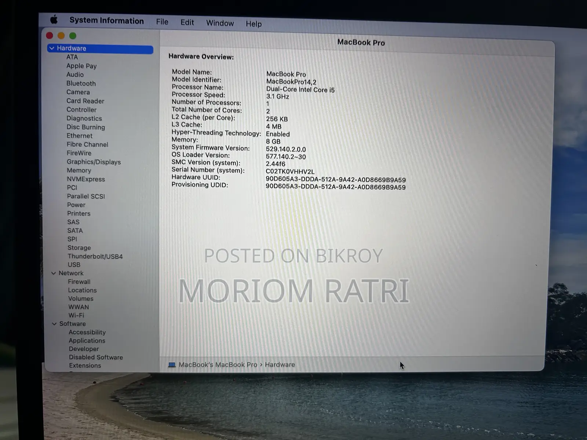Viewport: 587px width, 440px height.
Task: Select SPI in the sidebar
Action: pos(72,239)
